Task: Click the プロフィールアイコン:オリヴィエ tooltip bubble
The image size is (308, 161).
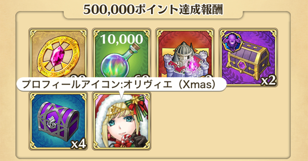Action: click(x=122, y=84)
